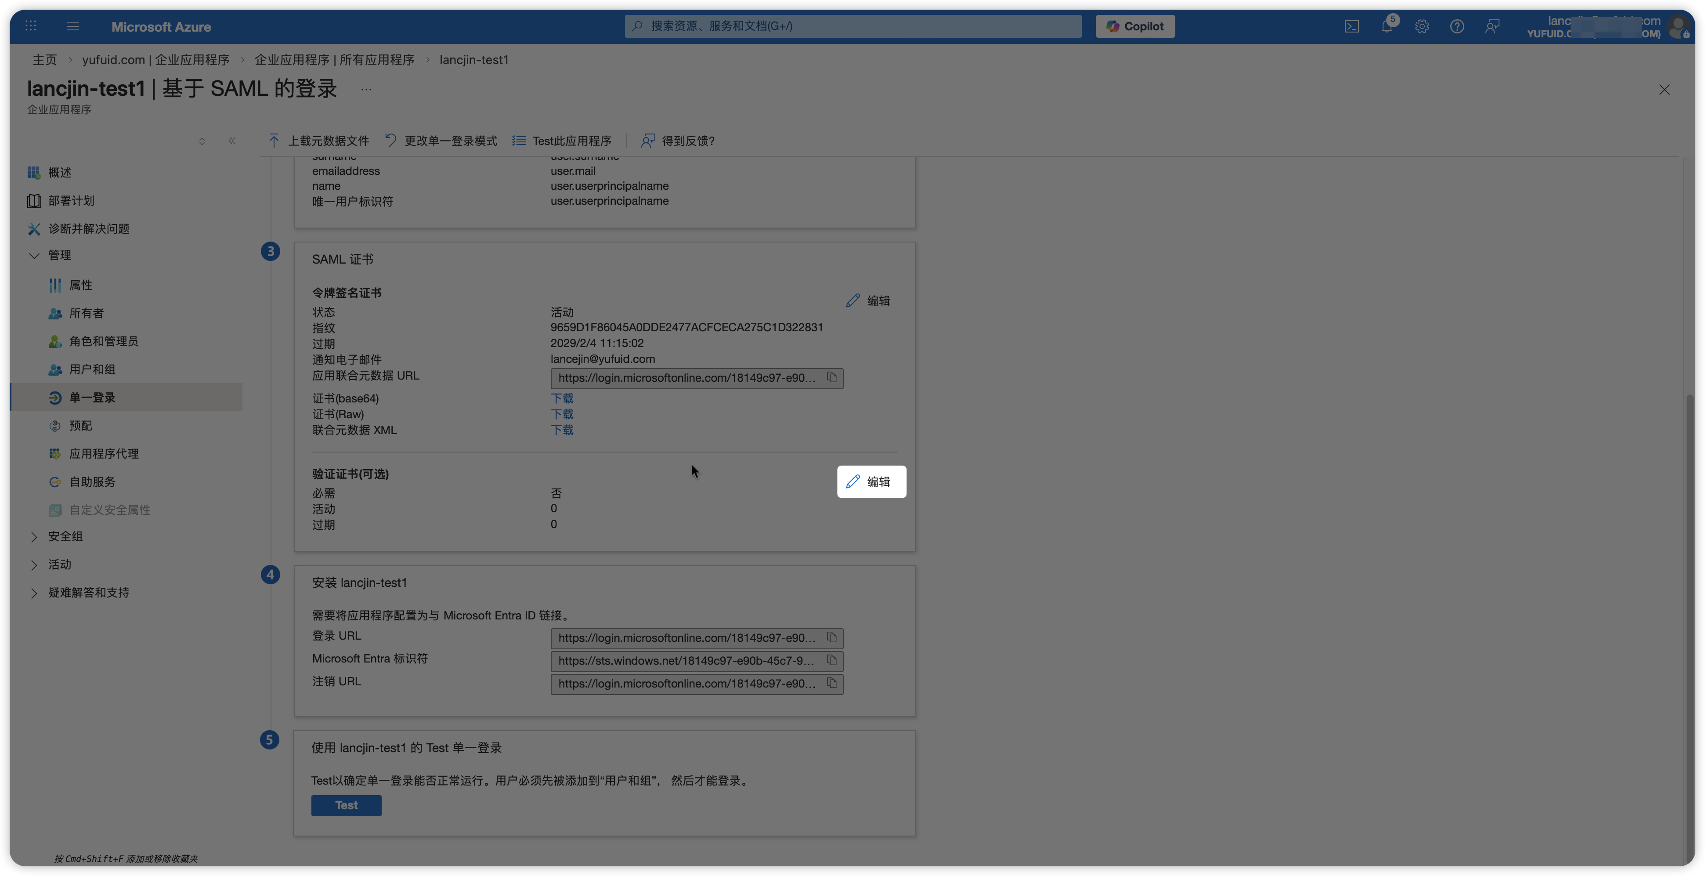Click 上载元数据文件 in the toolbar
This screenshot has height=876, width=1705.
click(x=319, y=141)
